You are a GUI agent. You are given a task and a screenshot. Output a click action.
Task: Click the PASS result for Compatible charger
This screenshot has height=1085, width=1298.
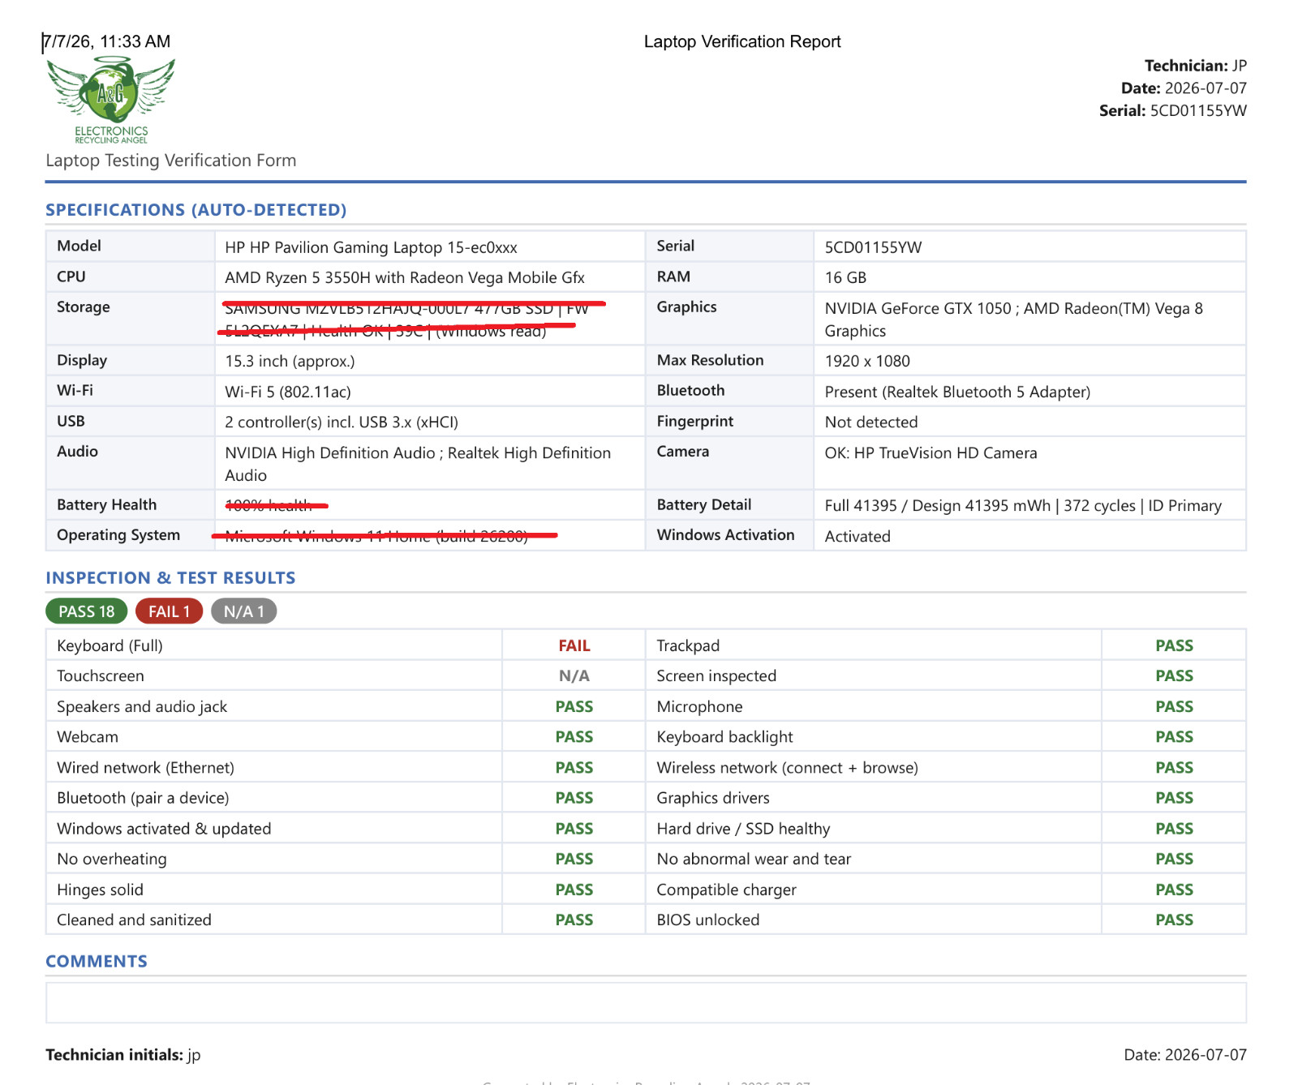[x=1174, y=890]
